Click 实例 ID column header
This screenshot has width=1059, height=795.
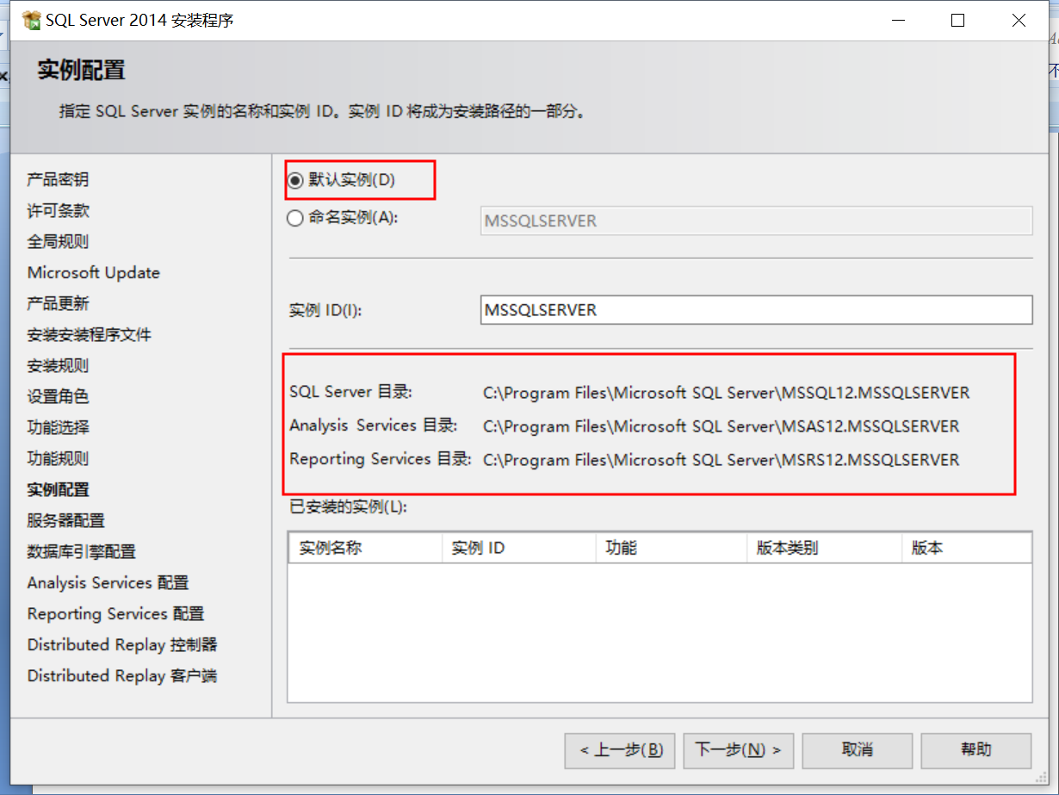[x=518, y=549]
